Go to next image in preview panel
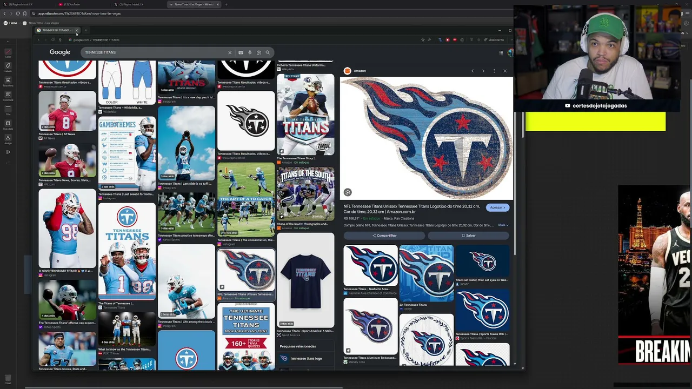 pyautogui.click(x=483, y=71)
